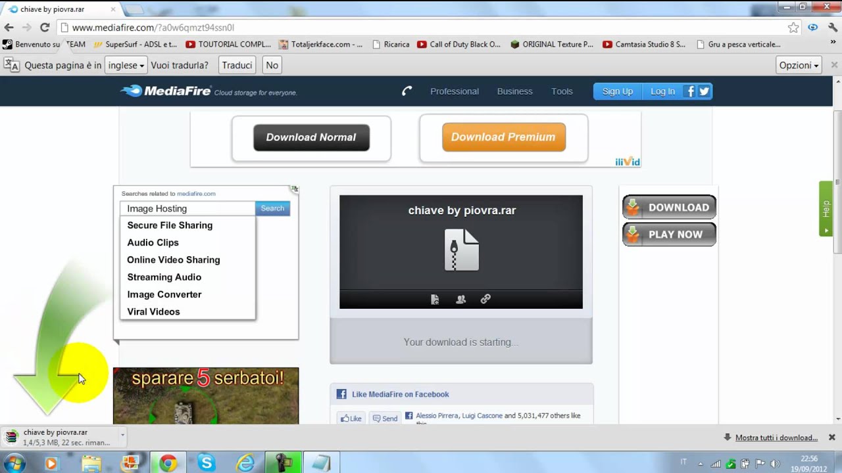Click Mostra tutti i download link
This screenshot has width=842, height=473.
pos(776,438)
